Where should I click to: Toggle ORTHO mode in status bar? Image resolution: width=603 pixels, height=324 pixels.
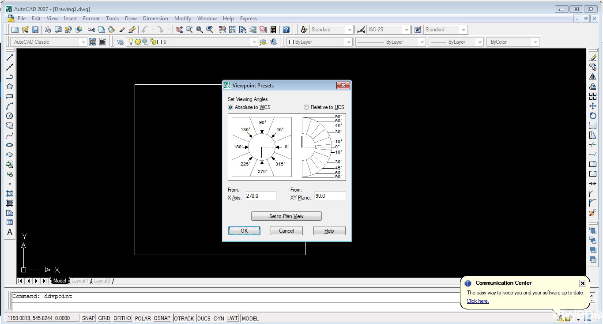122,318
